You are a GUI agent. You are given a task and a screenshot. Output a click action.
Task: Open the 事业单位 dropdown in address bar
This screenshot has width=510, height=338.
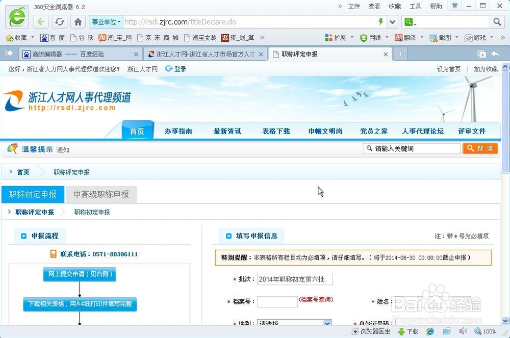coord(106,22)
